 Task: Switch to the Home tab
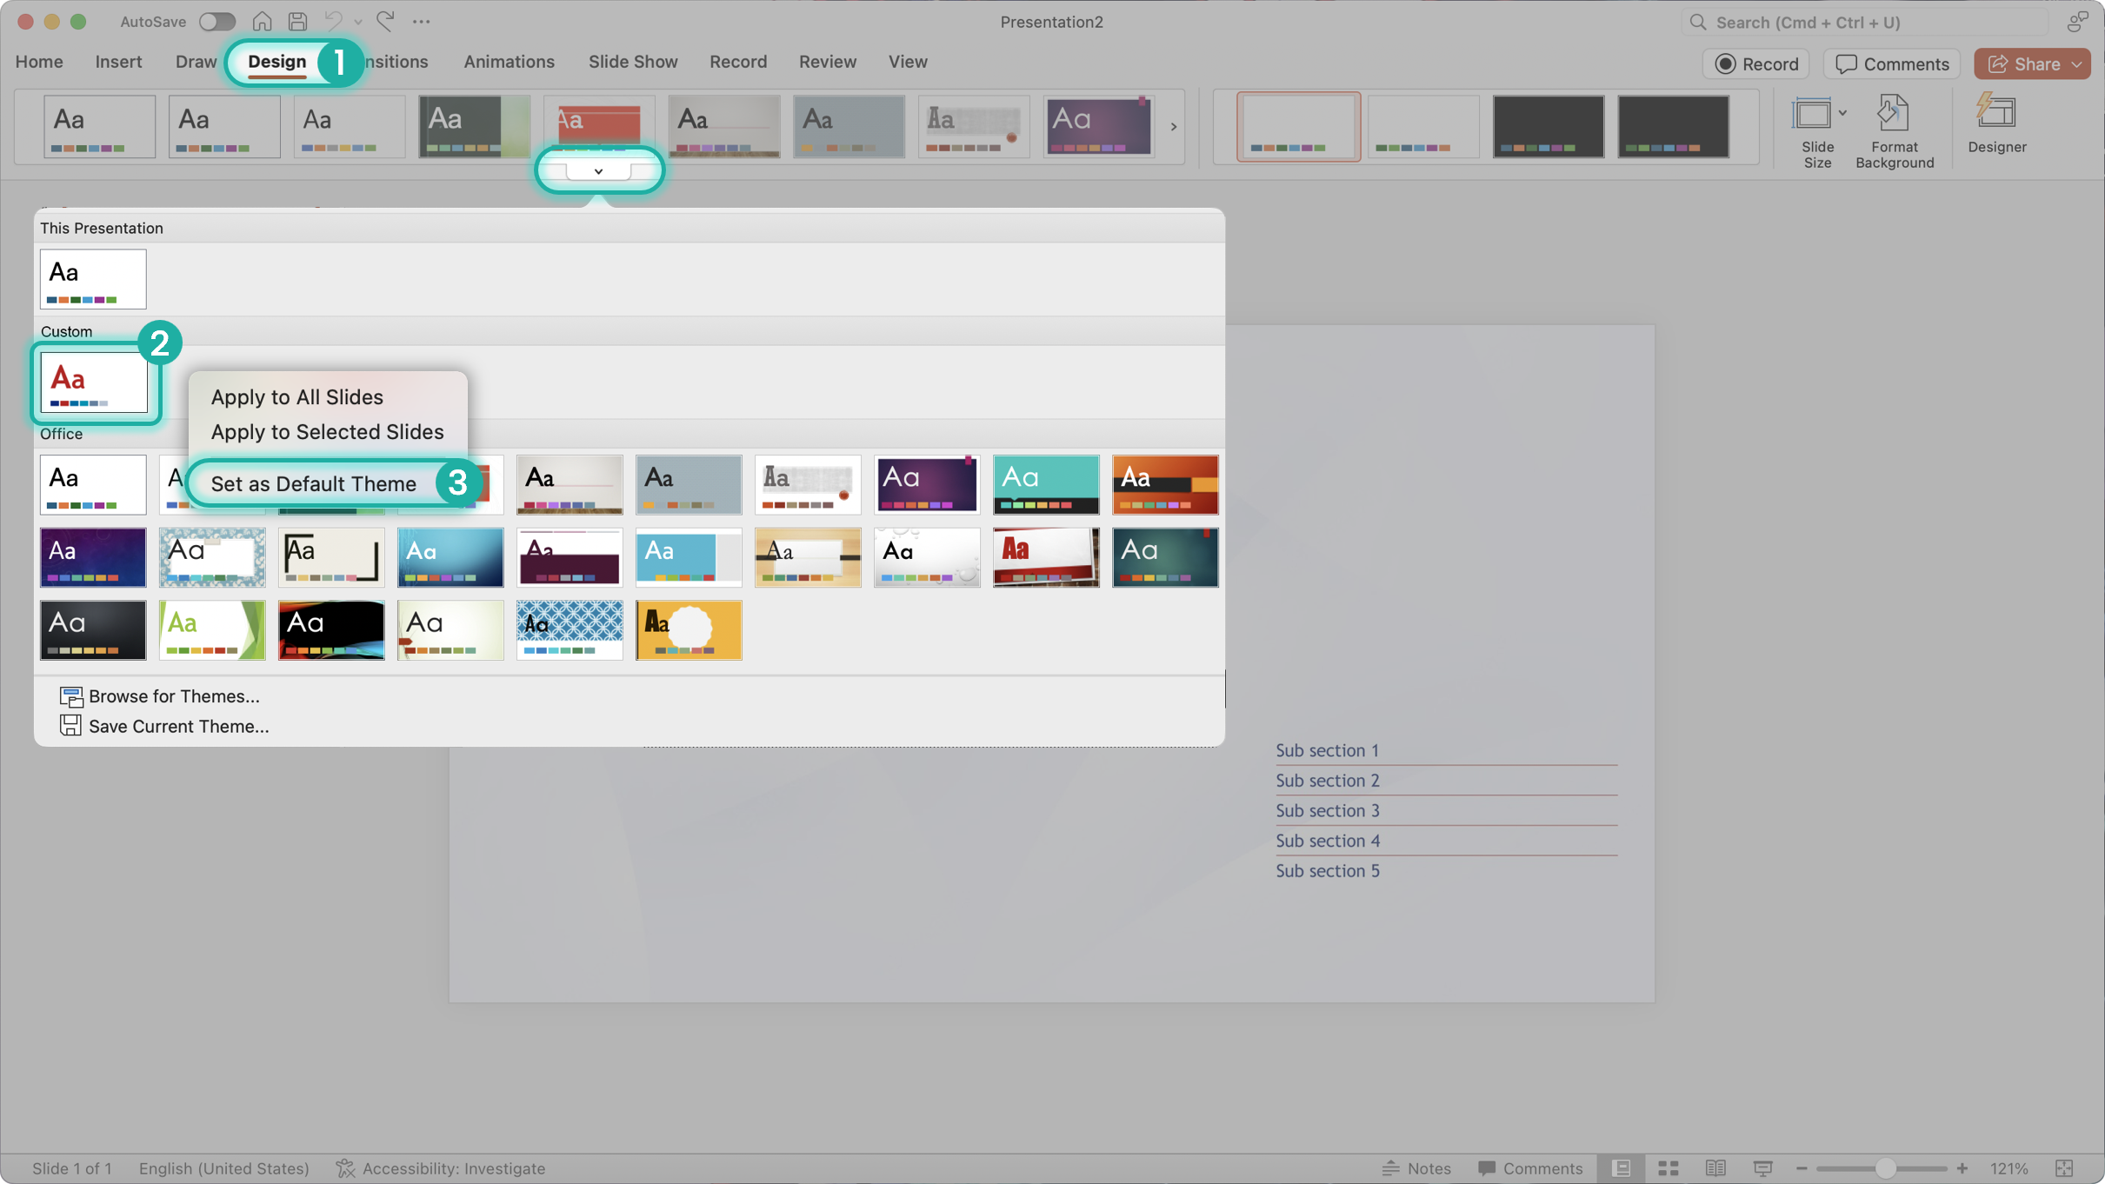39,62
